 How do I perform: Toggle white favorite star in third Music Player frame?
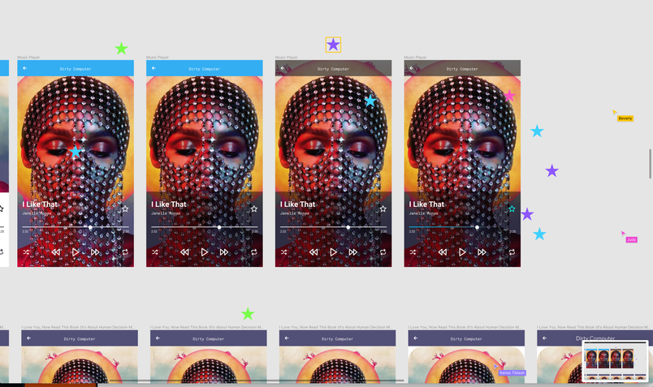point(383,209)
